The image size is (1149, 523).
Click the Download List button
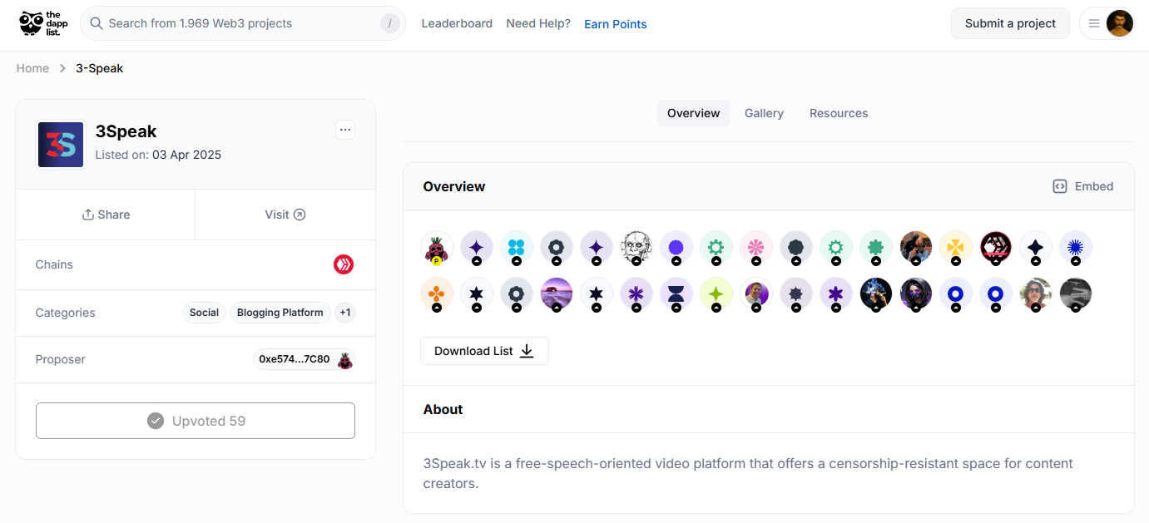point(484,351)
